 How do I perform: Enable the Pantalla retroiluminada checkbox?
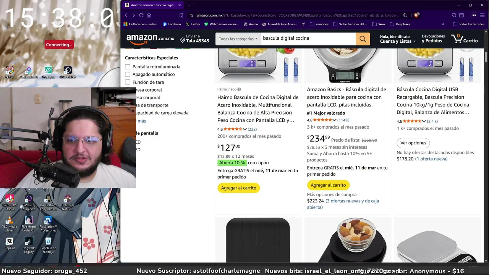click(128, 67)
